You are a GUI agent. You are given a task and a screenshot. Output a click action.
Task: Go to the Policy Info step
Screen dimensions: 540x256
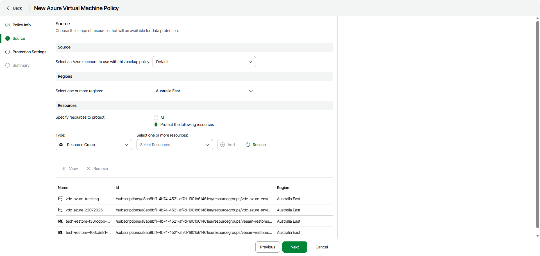click(x=22, y=25)
